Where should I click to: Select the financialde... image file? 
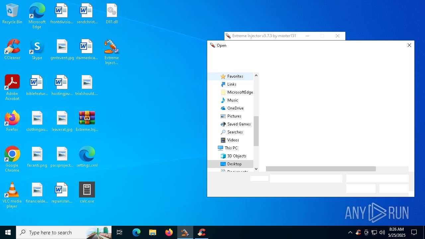[x=37, y=193]
